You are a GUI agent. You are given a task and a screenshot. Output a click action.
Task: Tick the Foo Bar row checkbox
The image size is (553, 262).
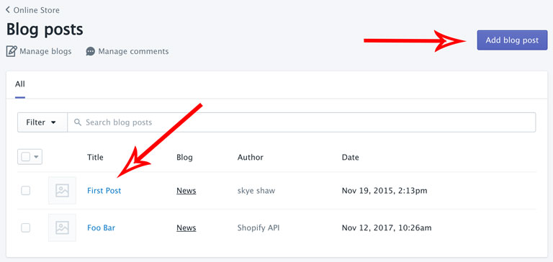click(25, 227)
